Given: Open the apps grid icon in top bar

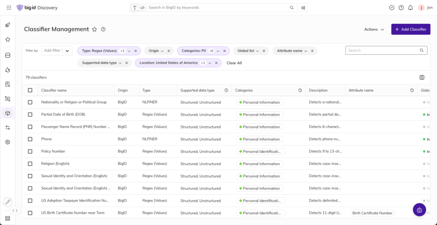Looking at the screenshot, I should click(x=9, y=8).
